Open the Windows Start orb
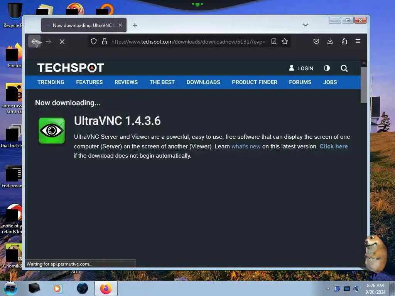Screen dimensions: 395x296 (10, 288)
